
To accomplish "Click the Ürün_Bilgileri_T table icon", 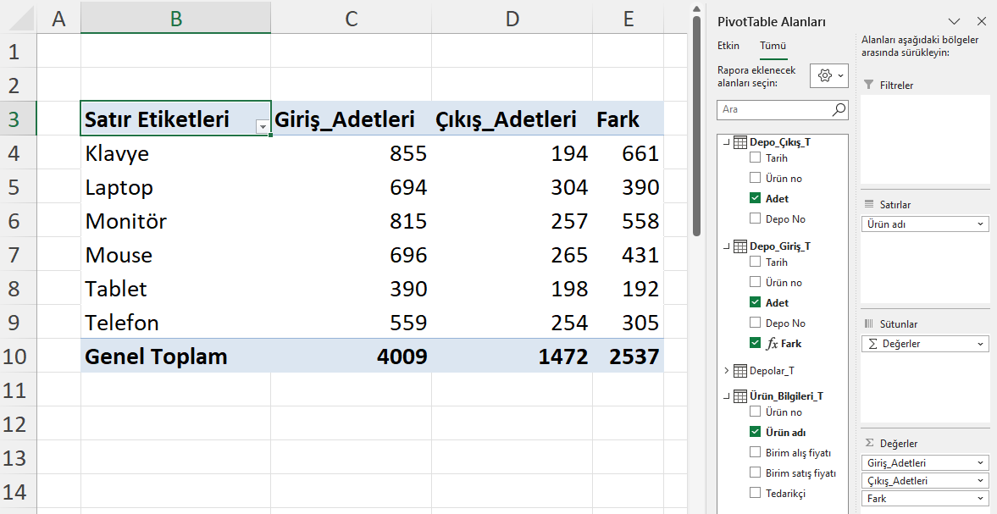I will (740, 395).
